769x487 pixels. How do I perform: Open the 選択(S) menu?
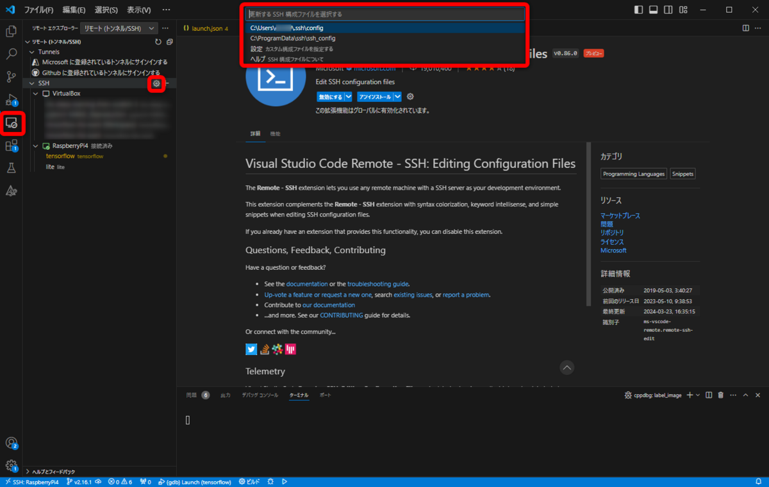(x=106, y=10)
